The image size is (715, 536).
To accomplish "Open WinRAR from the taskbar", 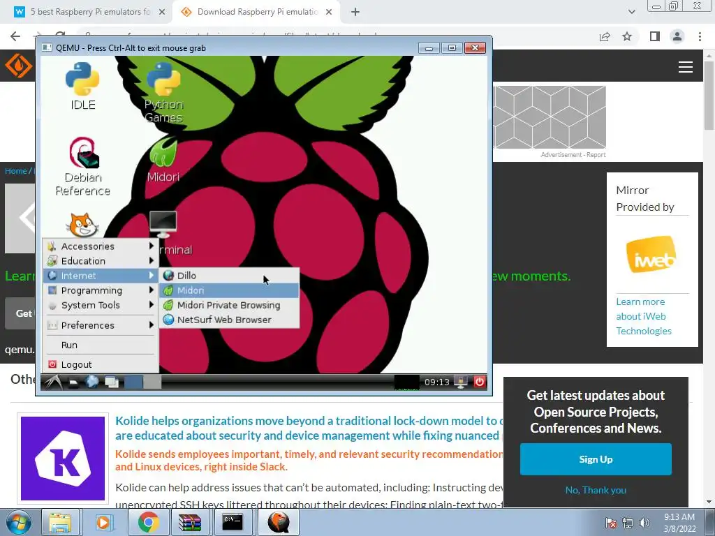I will tap(190, 522).
